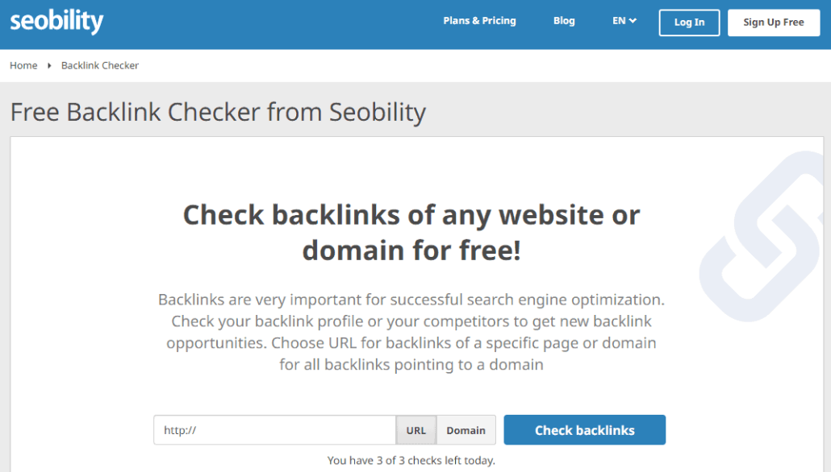The width and height of the screenshot is (831, 472).
Task: Click the Sign Up Free button
Action: point(773,23)
